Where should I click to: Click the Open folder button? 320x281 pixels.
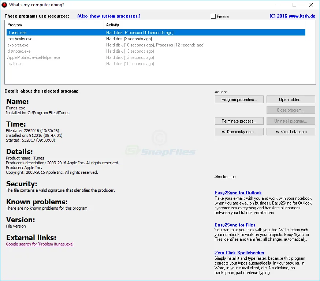pyautogui.click(x=291, y=100)
